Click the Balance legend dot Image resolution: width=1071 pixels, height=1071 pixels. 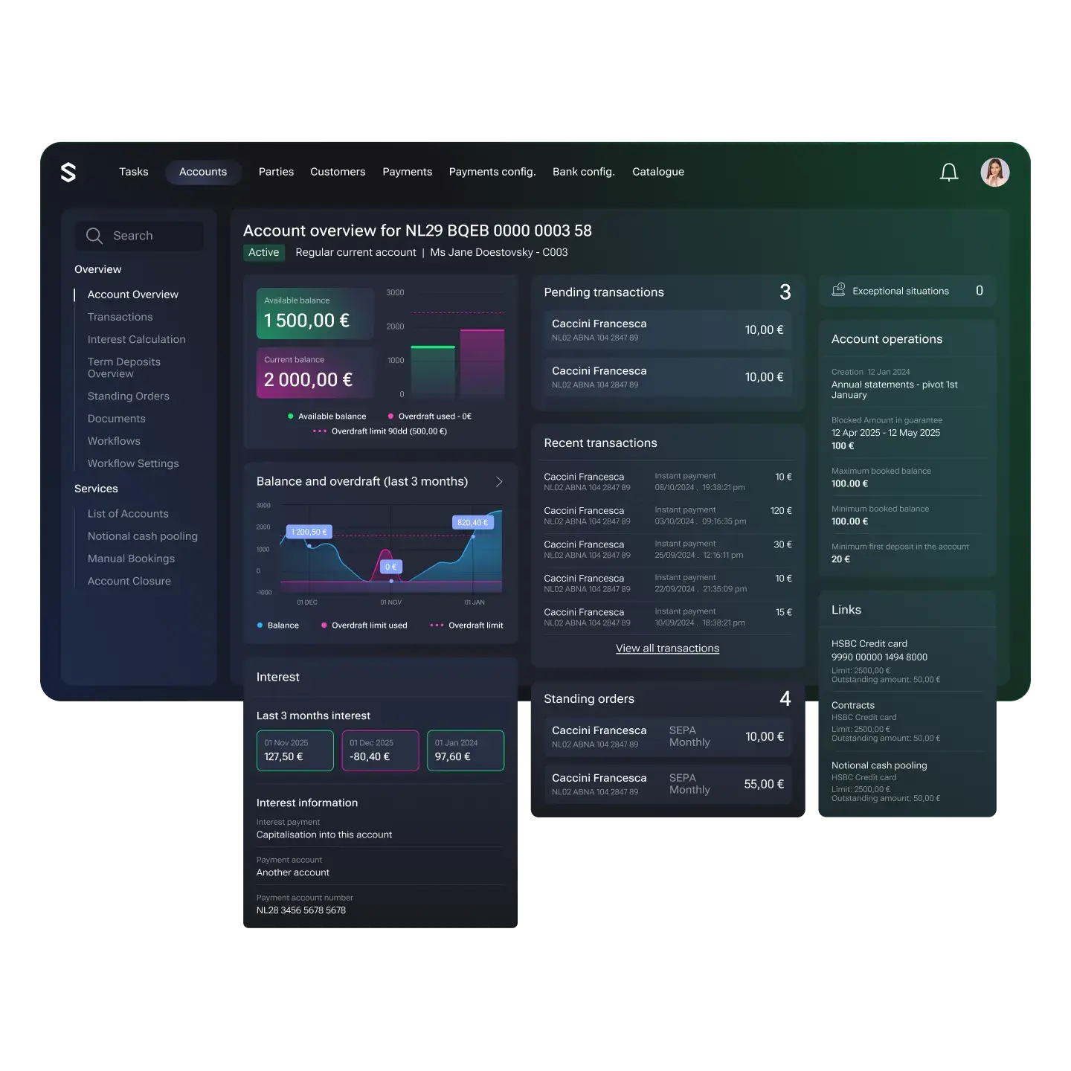[x=260, y=625]
